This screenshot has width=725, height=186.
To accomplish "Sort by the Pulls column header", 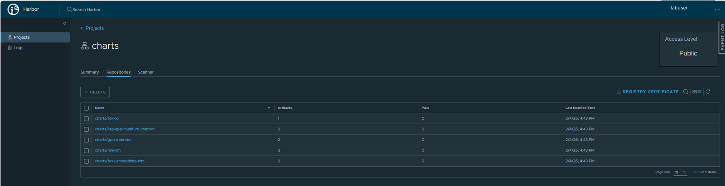I will (x=425, y=108).
